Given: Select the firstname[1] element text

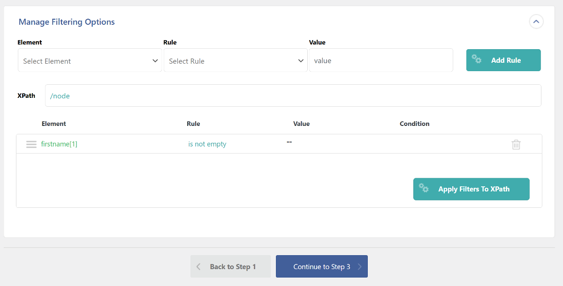Looking at the screenshot, I should [59, 144].
